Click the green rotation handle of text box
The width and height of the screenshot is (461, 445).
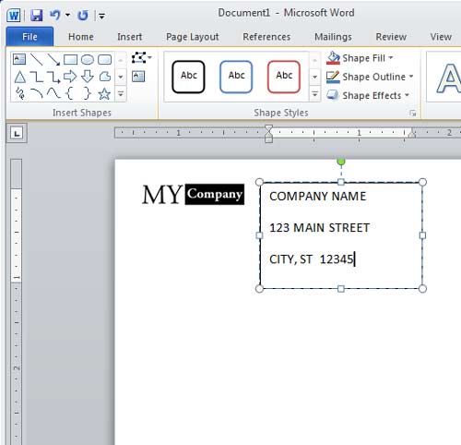pyautogui.click(x=341, y=161)
